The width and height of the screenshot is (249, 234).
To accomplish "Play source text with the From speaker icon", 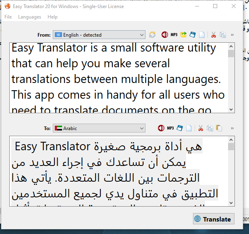I will coord(165,35).
